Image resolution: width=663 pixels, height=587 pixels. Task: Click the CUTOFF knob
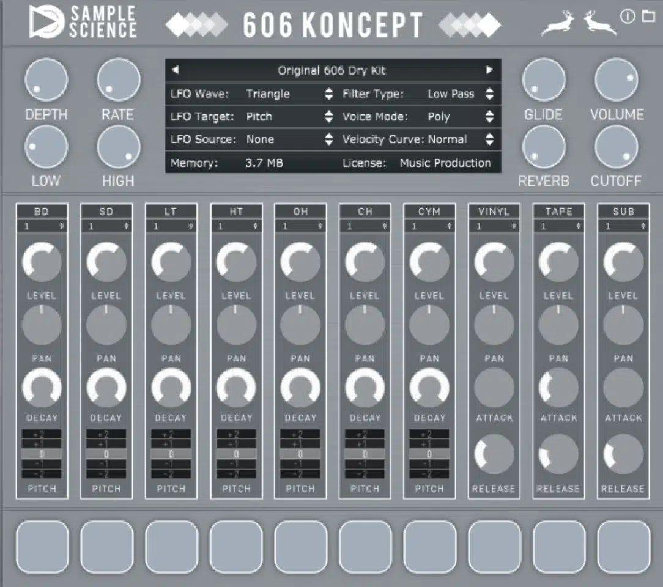point(616,147)
